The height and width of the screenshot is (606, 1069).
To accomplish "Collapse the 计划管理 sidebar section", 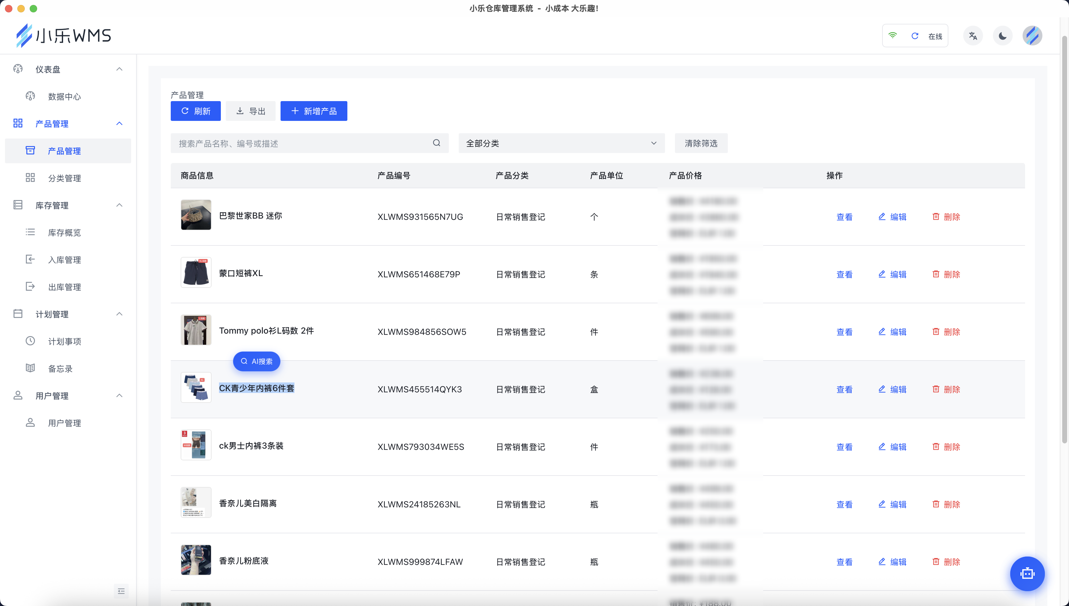I will tap(119, 314).
